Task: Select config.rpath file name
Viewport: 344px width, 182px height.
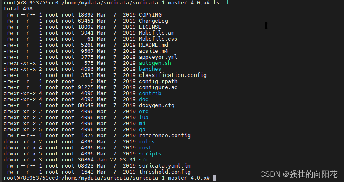Action: coord(158,81)
